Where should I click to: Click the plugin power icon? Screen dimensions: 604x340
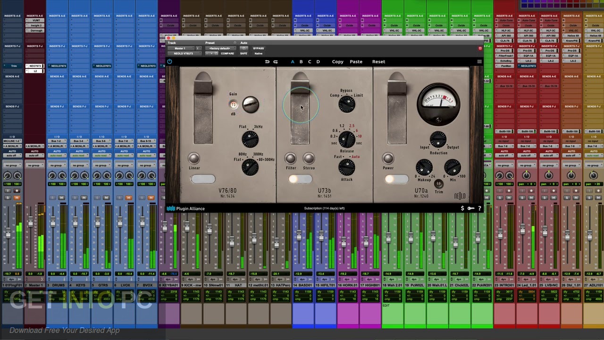[169, 61]
